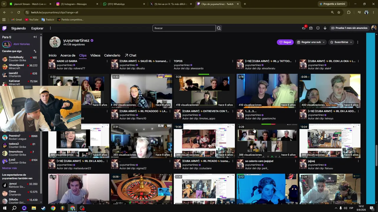Open File Explorer from the taskbar
Image resolution: width=378 pixels, height=212 pixels.
34,208
